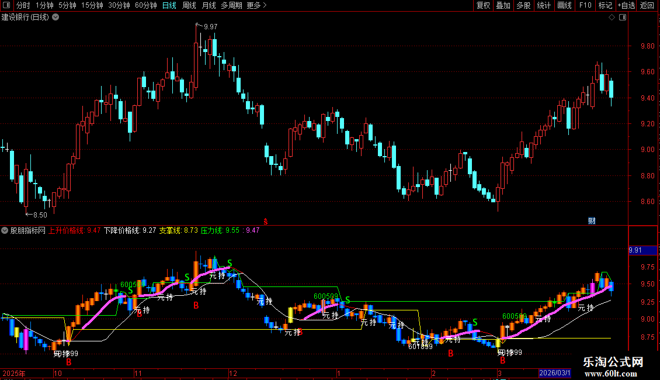Open the 复权 adjustment options
Viewport: 660px width, 380px height.
tap(483, 5)
